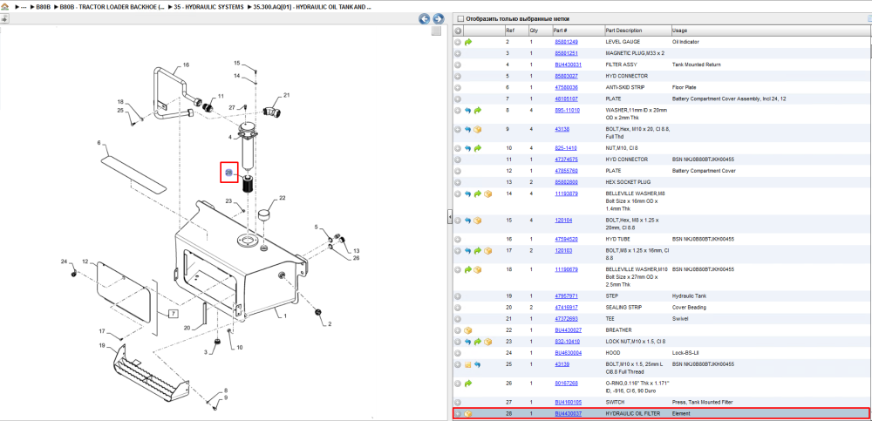Open part number 47374575 link
Viewport: 872px width, 421px height.
pyautogui.click(x=566, y=159)
